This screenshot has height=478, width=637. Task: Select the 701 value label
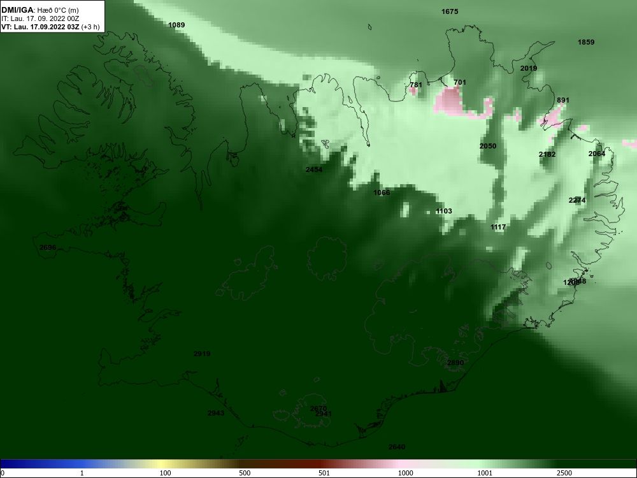pos(460,82)
